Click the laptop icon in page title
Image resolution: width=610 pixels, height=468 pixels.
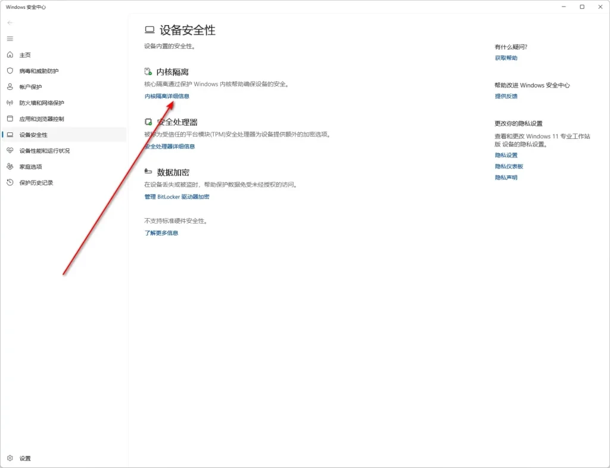pos(150,30)
